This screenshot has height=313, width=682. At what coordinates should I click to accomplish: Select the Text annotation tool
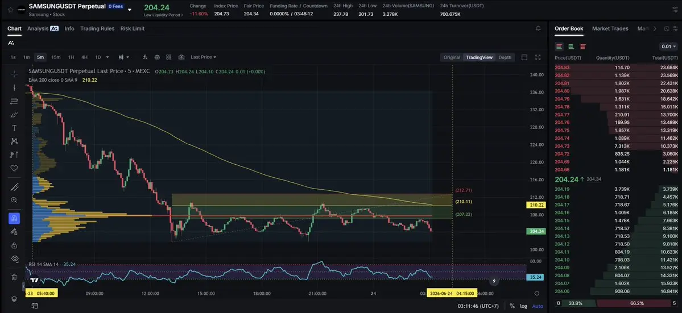(14, 128)
